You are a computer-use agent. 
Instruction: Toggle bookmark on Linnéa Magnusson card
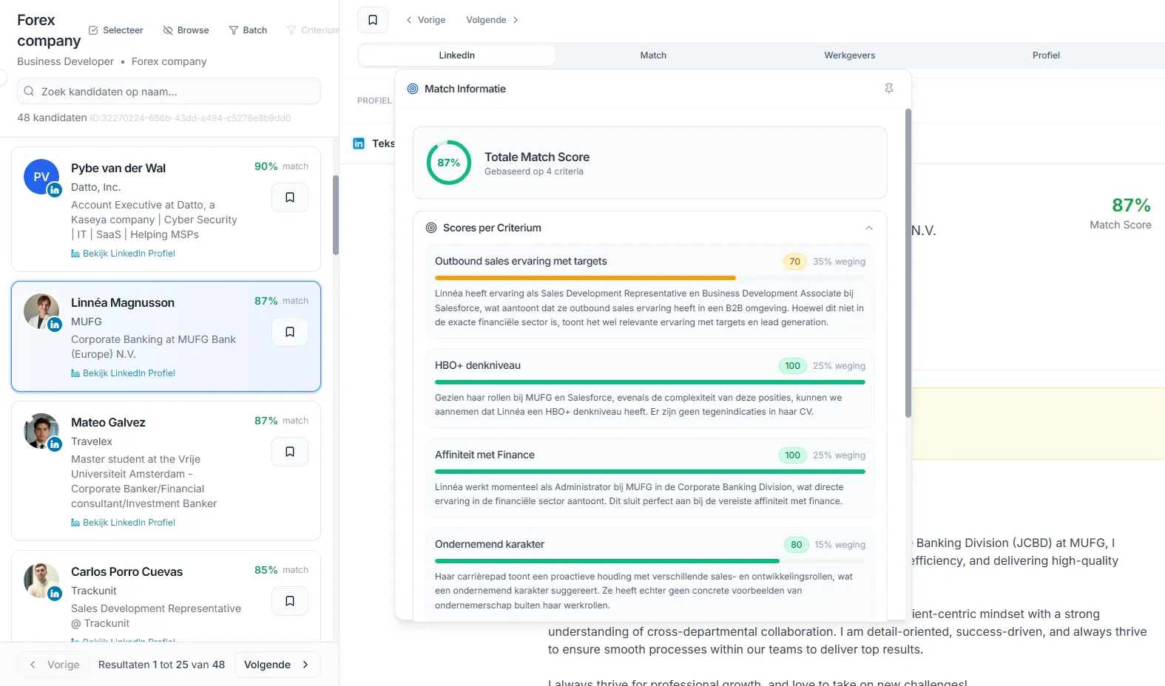(x=290, y=332)
